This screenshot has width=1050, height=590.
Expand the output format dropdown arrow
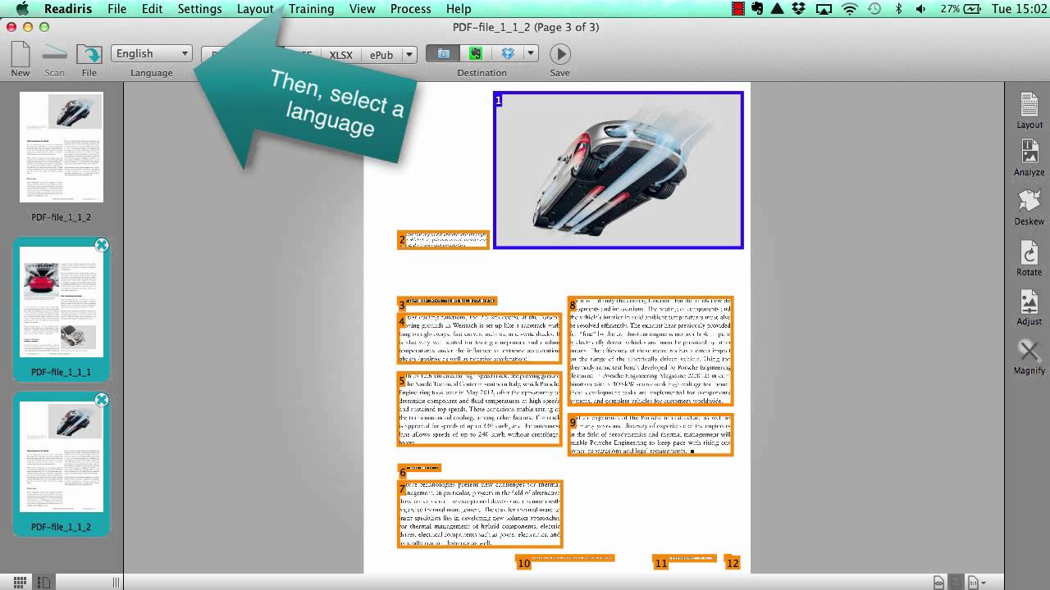[x=410, y=55]
